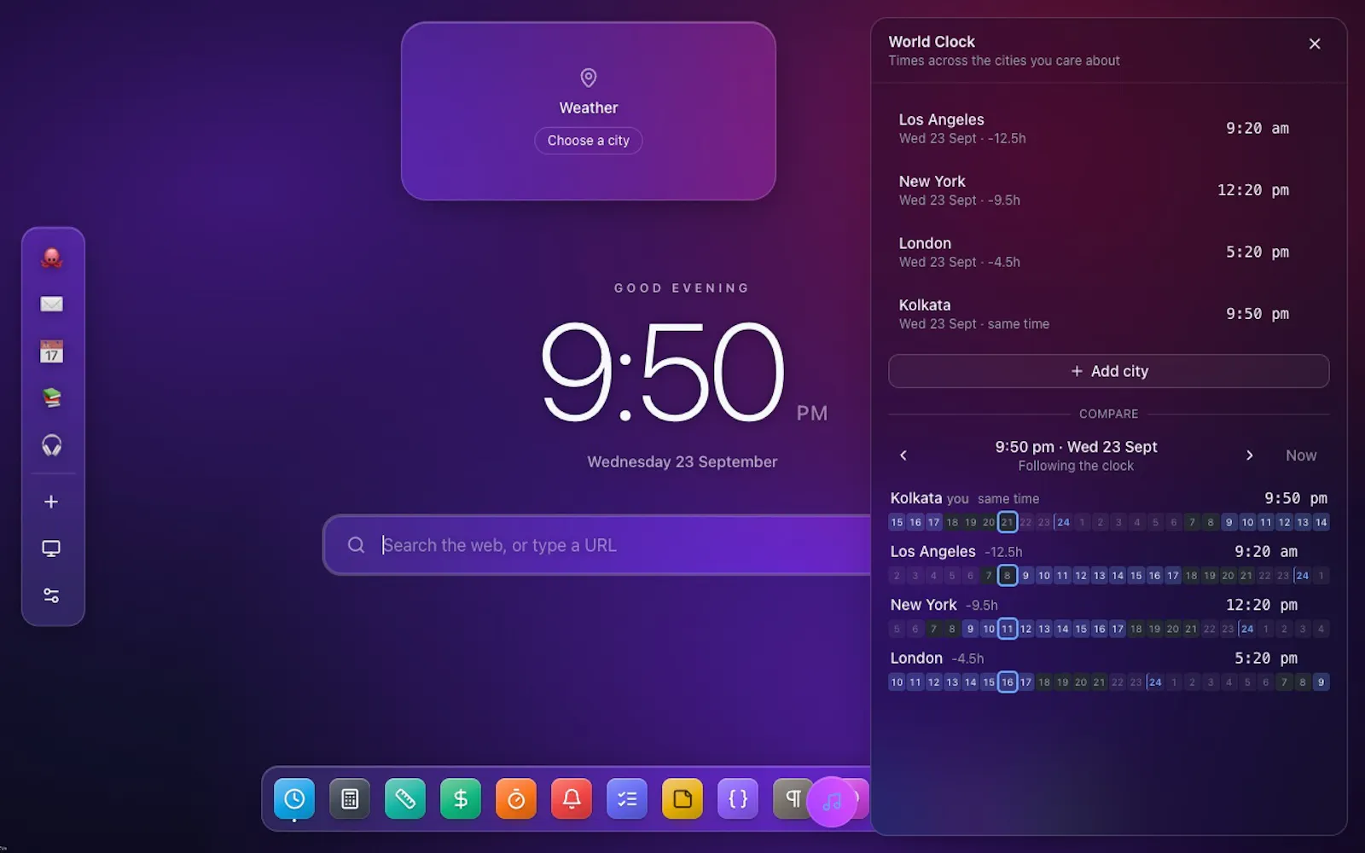Select hour 11 in New York timeline
The width and height of the screenshot is (1365, 853).
pyautogui.click(x=1008, y=629)
